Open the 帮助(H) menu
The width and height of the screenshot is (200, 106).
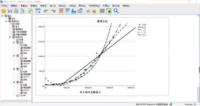[x=126, y=6]
